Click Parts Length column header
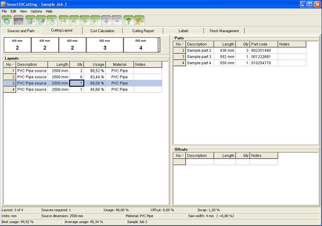 [225, 44]
